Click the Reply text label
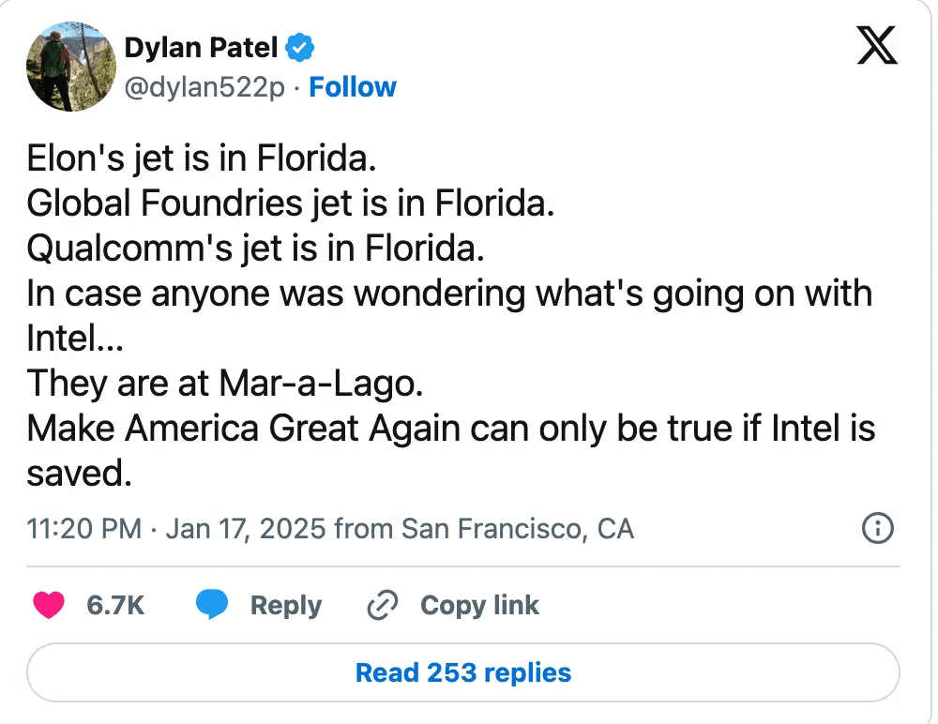Image resolution: width=938 pixels, height=724 pixels. click(285, 606)
